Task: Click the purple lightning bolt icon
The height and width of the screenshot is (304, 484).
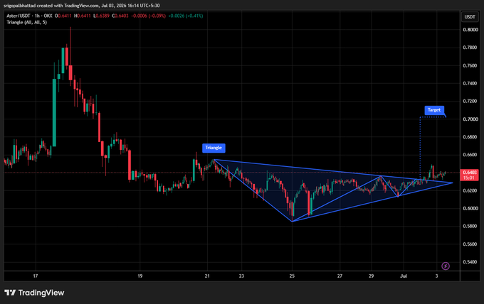Action: 446,266
